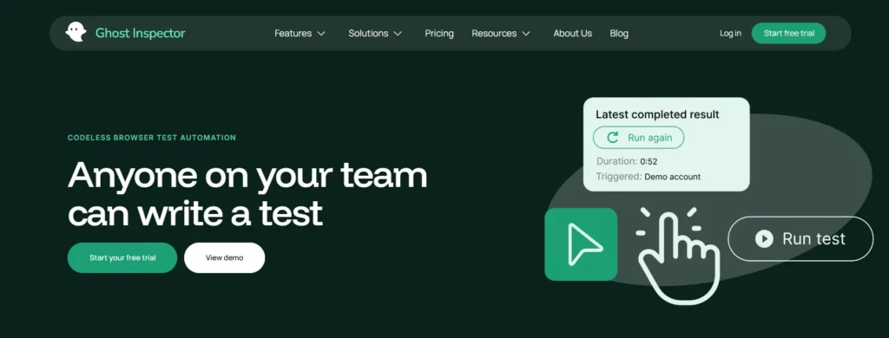Click the circular refresh arrow icon
Image resolution: width=889 pixels, height=338 pixels.
tap(612, 138)
